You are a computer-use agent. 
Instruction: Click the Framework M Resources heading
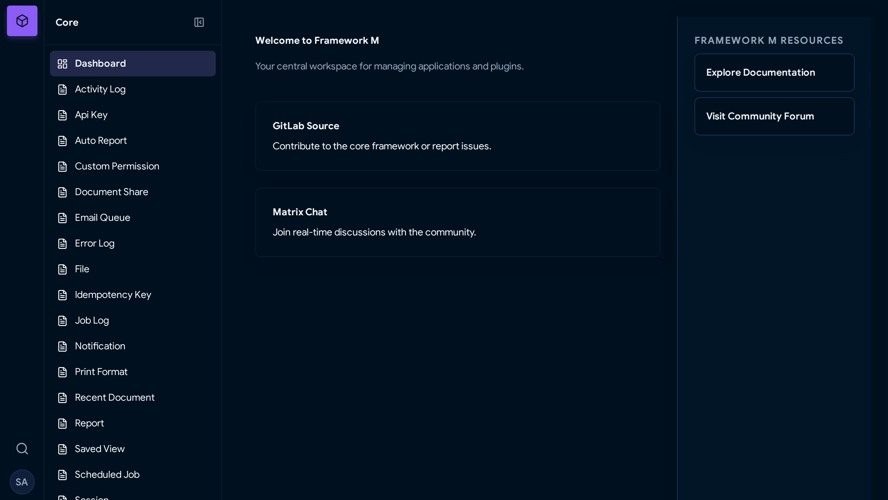pos(769,40)
